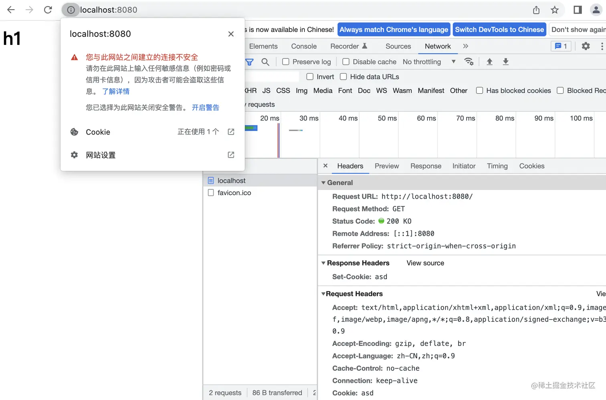Open Cookie details external link icon
Screen dimensions: 606x400
coord(231,132)
